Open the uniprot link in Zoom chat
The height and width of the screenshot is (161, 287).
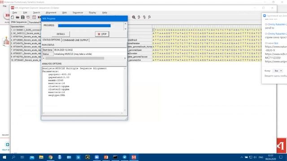click(x=276, y=62)
